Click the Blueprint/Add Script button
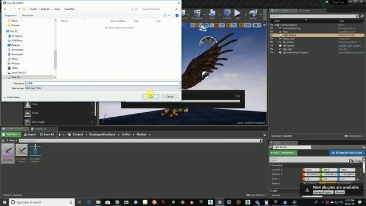This screenshot has height=206, width=366. [x=347, y=153]
